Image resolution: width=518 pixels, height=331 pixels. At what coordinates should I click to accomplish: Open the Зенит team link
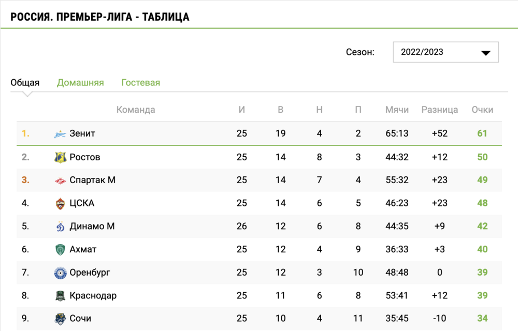coord(82,133)
